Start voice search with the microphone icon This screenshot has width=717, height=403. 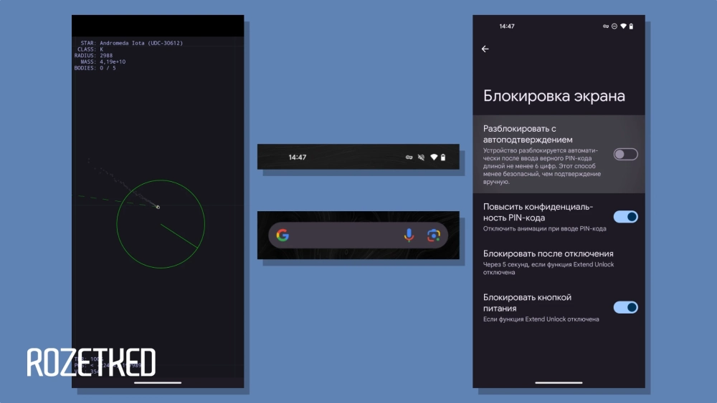409,236
